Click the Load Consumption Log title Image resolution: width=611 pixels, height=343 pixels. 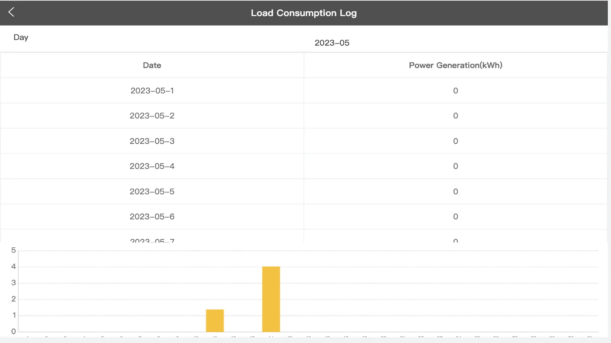coord(304,13)
